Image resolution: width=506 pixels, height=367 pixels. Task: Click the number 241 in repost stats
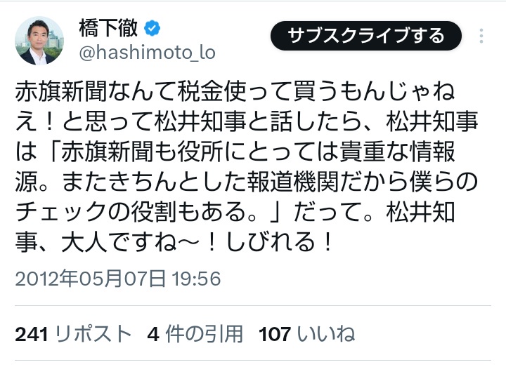click(x=30, y=333)
